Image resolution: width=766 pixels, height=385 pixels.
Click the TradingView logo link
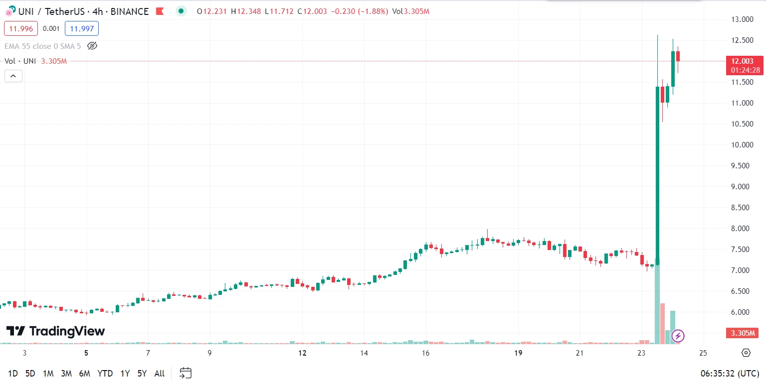click(55, 331)
